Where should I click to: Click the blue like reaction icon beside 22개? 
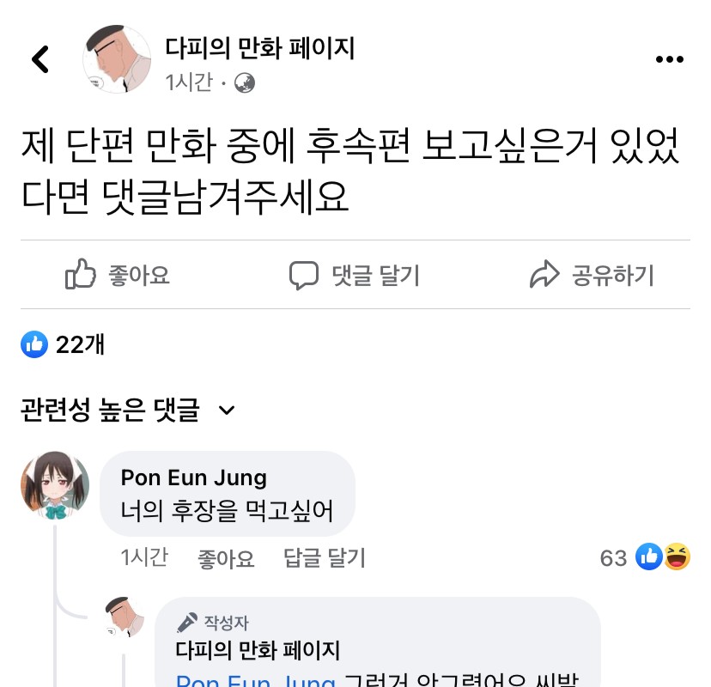(x=34, y=344)
